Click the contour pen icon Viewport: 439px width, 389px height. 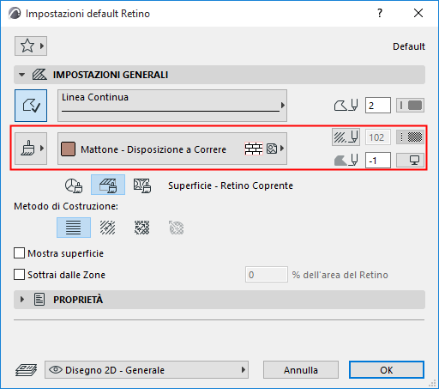pos(346,105)
